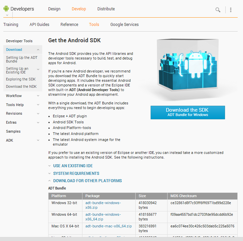Image resolution: width=243 pixels, height=241 pixels.
Task: Open the search magnifier icon
Action: [x=218, y=10]
